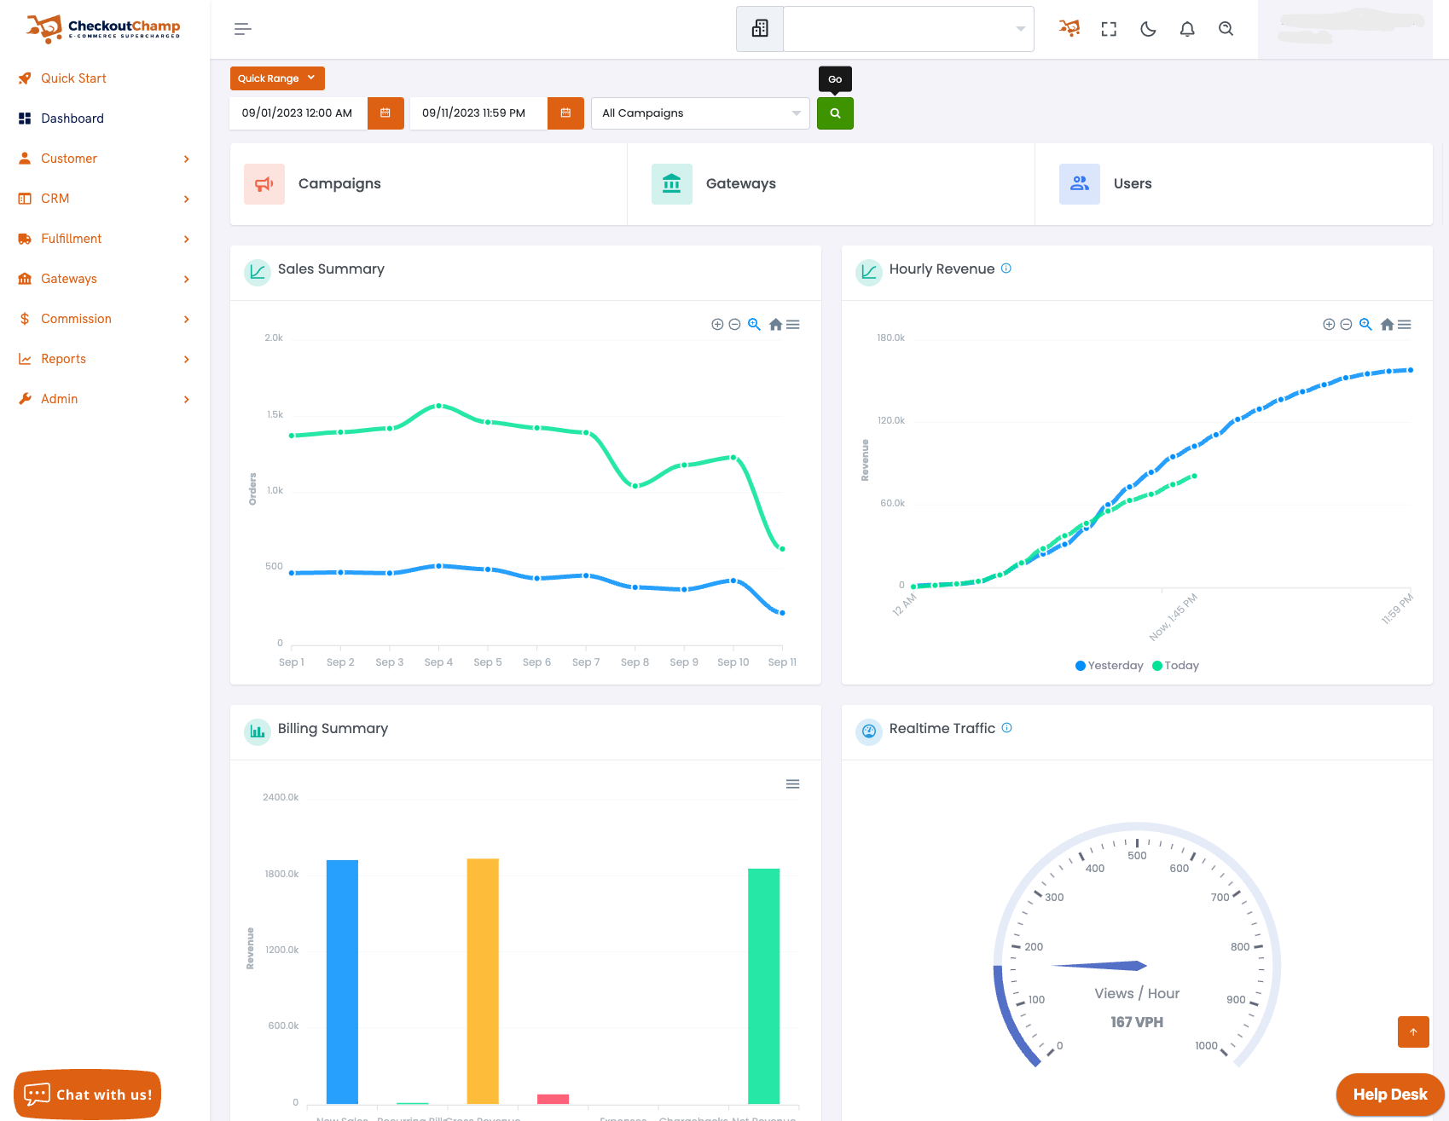
Task: Open Quick Start in sidebar
Action: tap(73, 78)
